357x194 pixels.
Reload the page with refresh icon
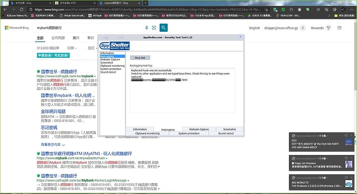coord(21,9)
